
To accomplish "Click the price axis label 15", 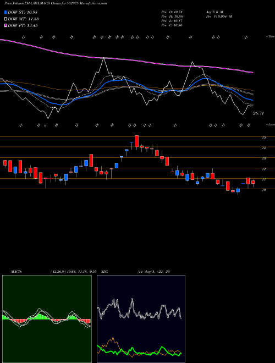I will click(x=263, y=137).
